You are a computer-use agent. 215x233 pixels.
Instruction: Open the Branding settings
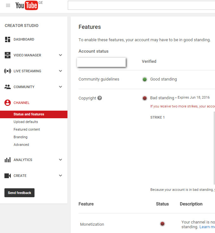(x=21, y=137)
